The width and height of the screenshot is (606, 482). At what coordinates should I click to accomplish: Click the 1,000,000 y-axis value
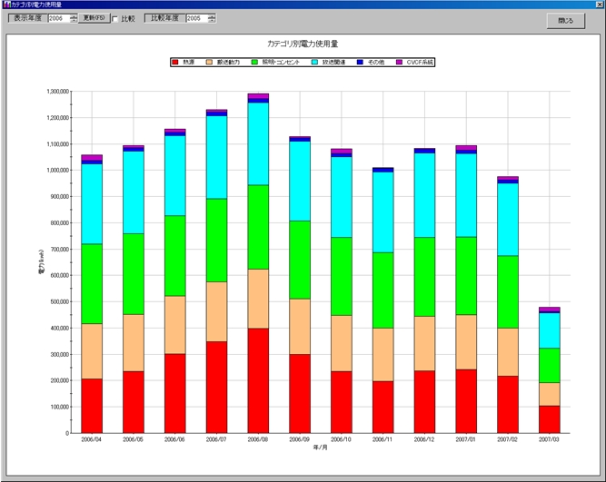click(x=57, y=171)
